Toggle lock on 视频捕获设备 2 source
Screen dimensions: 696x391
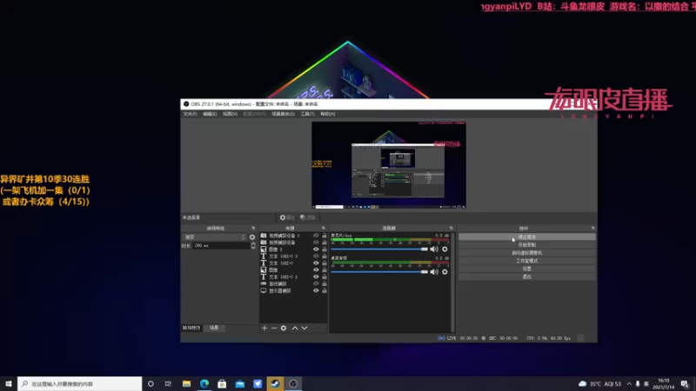tap(325, 235)
